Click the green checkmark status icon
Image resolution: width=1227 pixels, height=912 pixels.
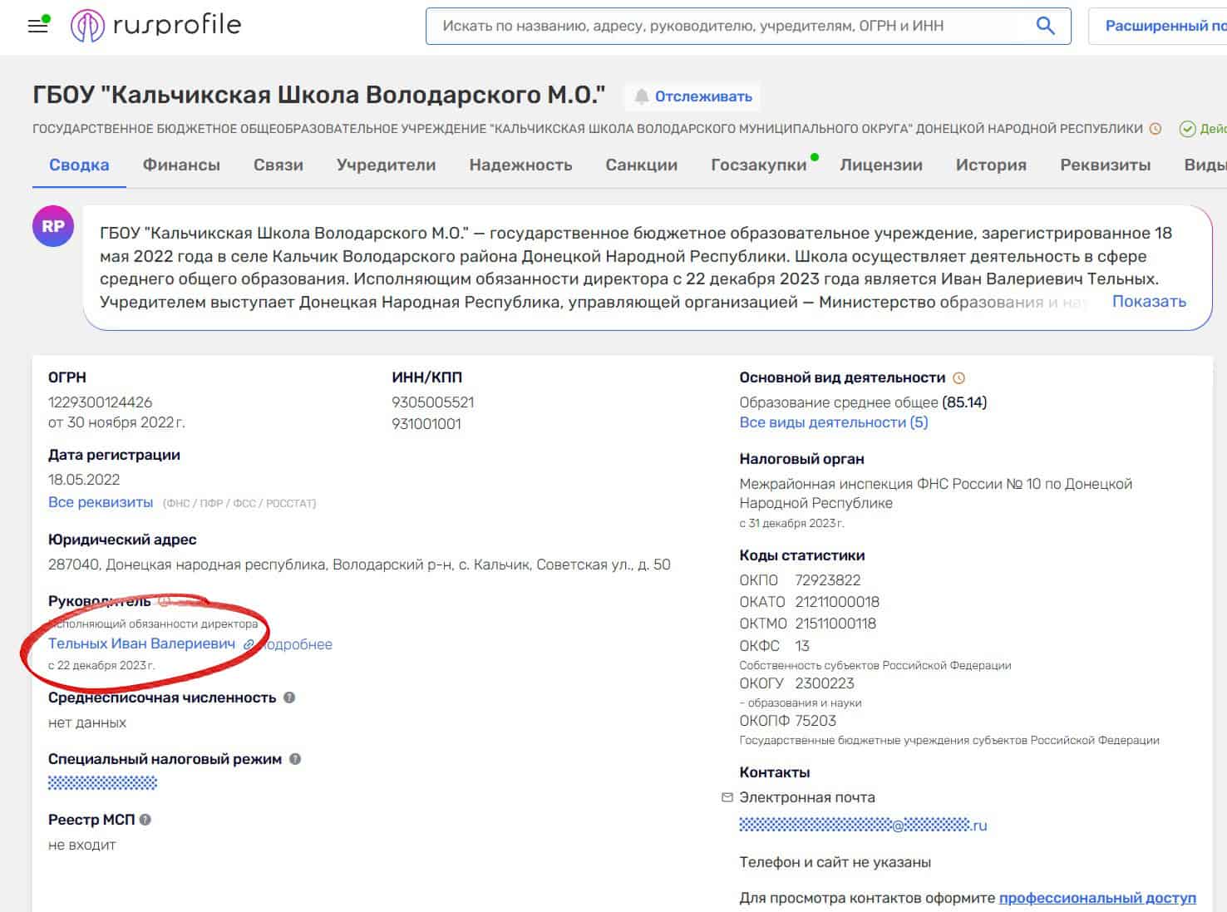tap(1187, 129)
